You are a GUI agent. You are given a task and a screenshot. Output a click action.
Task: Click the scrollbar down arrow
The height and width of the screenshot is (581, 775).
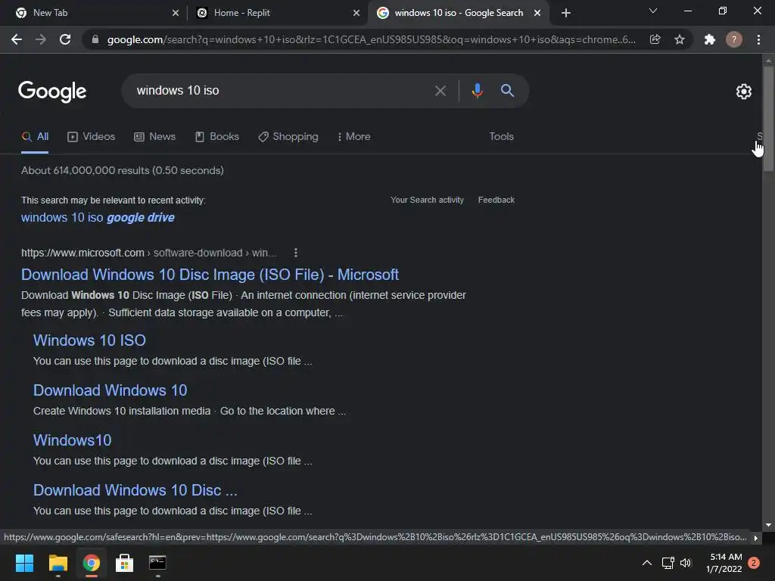768,525
